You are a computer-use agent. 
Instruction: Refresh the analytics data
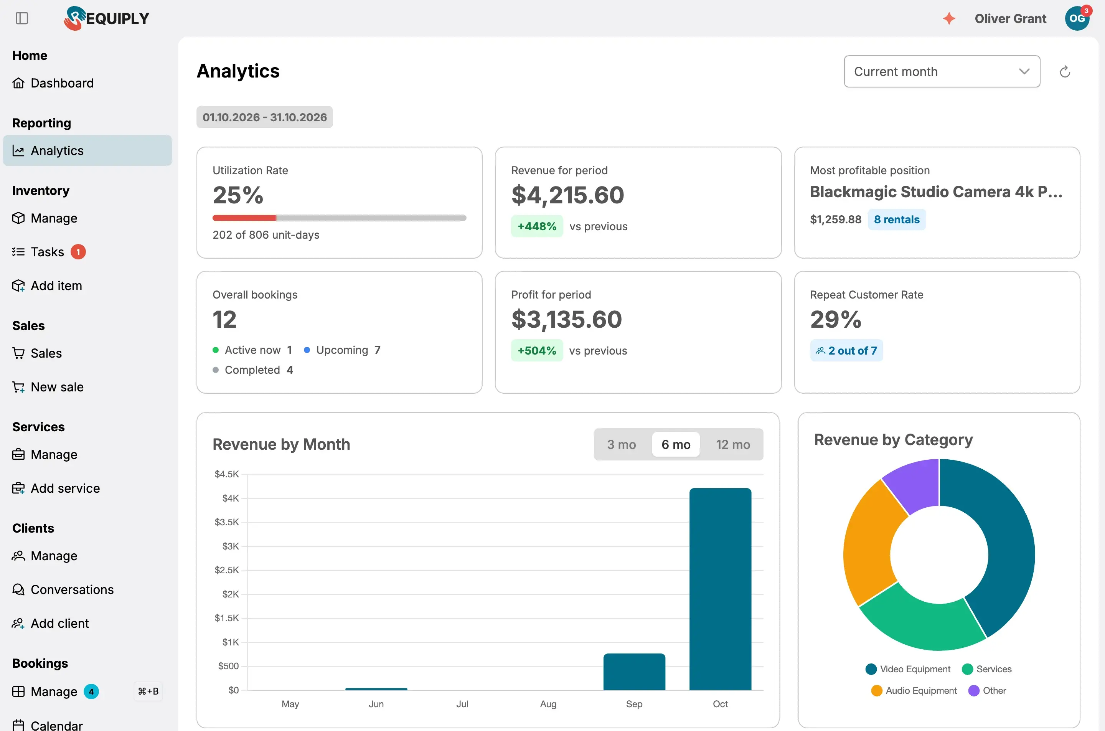1064,72
